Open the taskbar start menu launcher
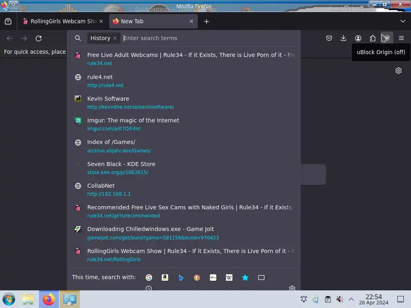The image size is (411, 308). click(x=9, y=299)
